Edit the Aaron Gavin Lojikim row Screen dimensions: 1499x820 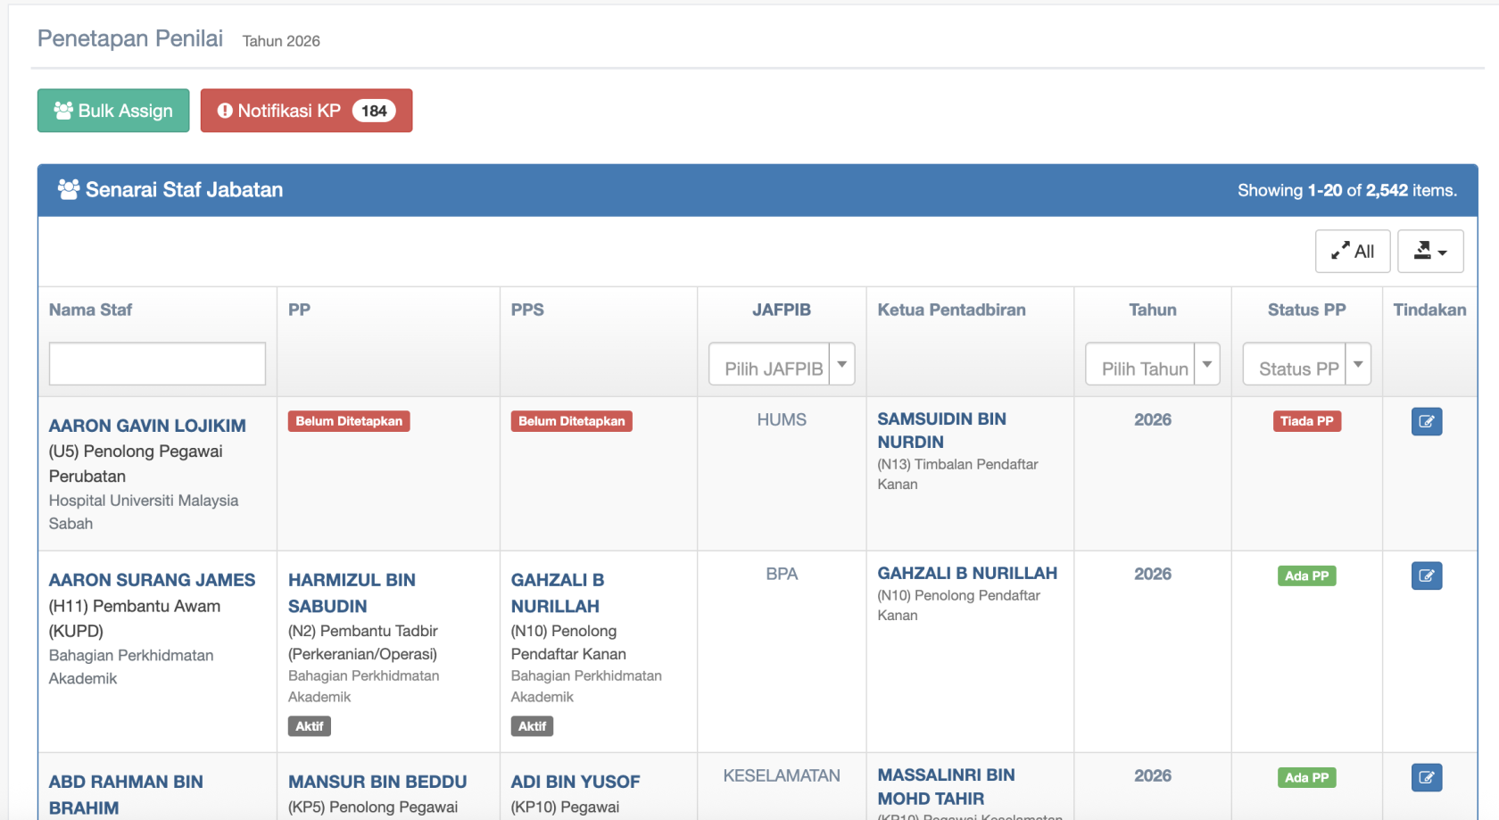[1426, 421]
